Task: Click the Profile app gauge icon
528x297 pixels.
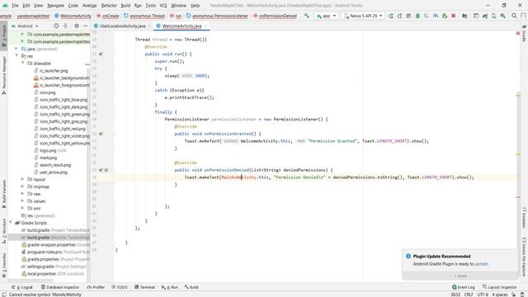Action: click(x=436, y=16)
